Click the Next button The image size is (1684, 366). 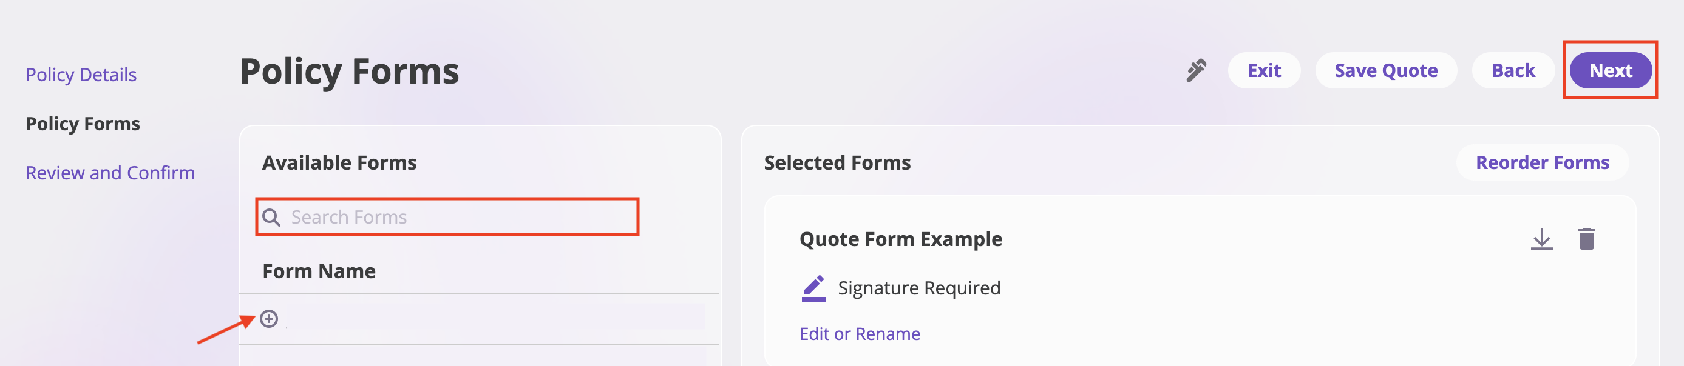click(1609, 70)
